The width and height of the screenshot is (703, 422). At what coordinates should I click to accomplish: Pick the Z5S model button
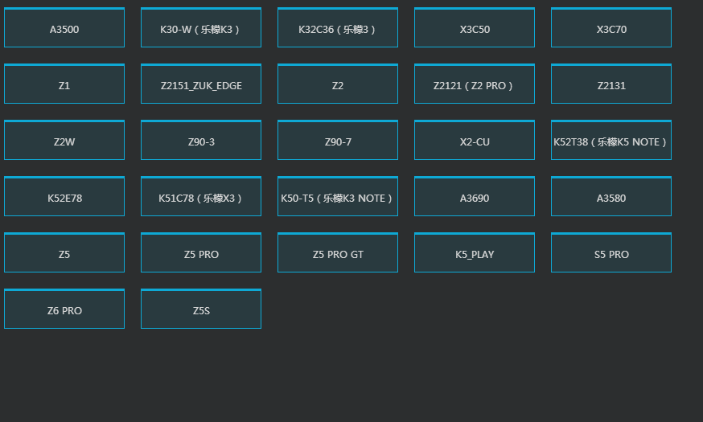[201, 309]
